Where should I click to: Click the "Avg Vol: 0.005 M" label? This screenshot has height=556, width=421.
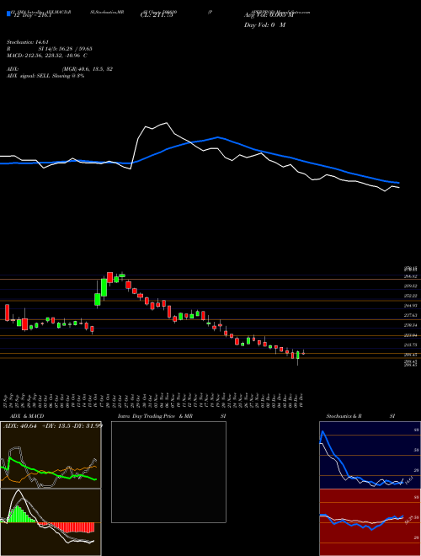click(269, 15)
